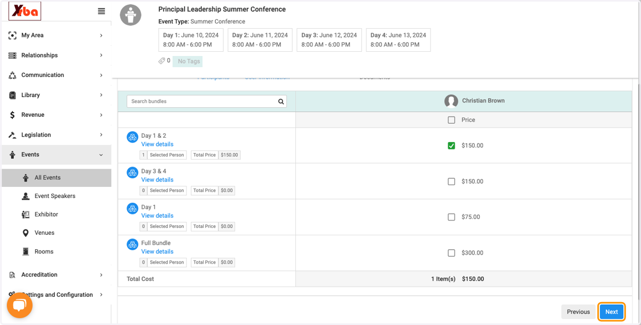
Task: Click the Day 1: June 10, 2024 box
Action: (191, 40)
